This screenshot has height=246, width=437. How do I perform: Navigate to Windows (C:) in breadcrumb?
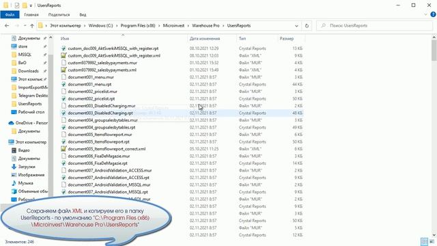(x=100, y=26)
